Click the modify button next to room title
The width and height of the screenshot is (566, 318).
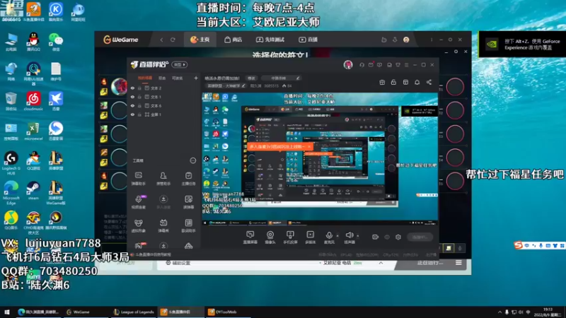point(251,78)
